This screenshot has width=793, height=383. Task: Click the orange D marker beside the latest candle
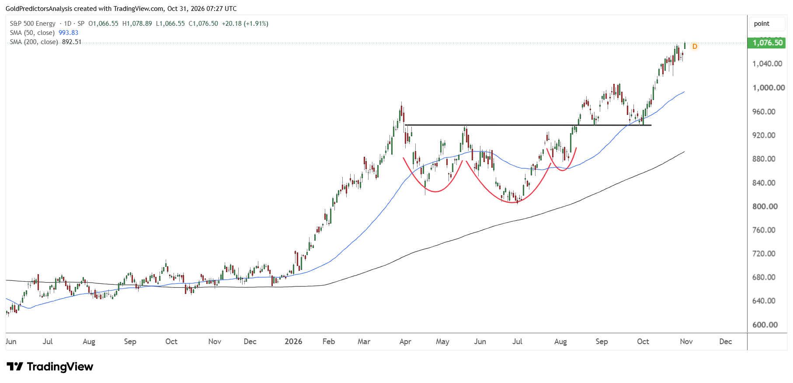pyautogui.click(x=695, y=46)
